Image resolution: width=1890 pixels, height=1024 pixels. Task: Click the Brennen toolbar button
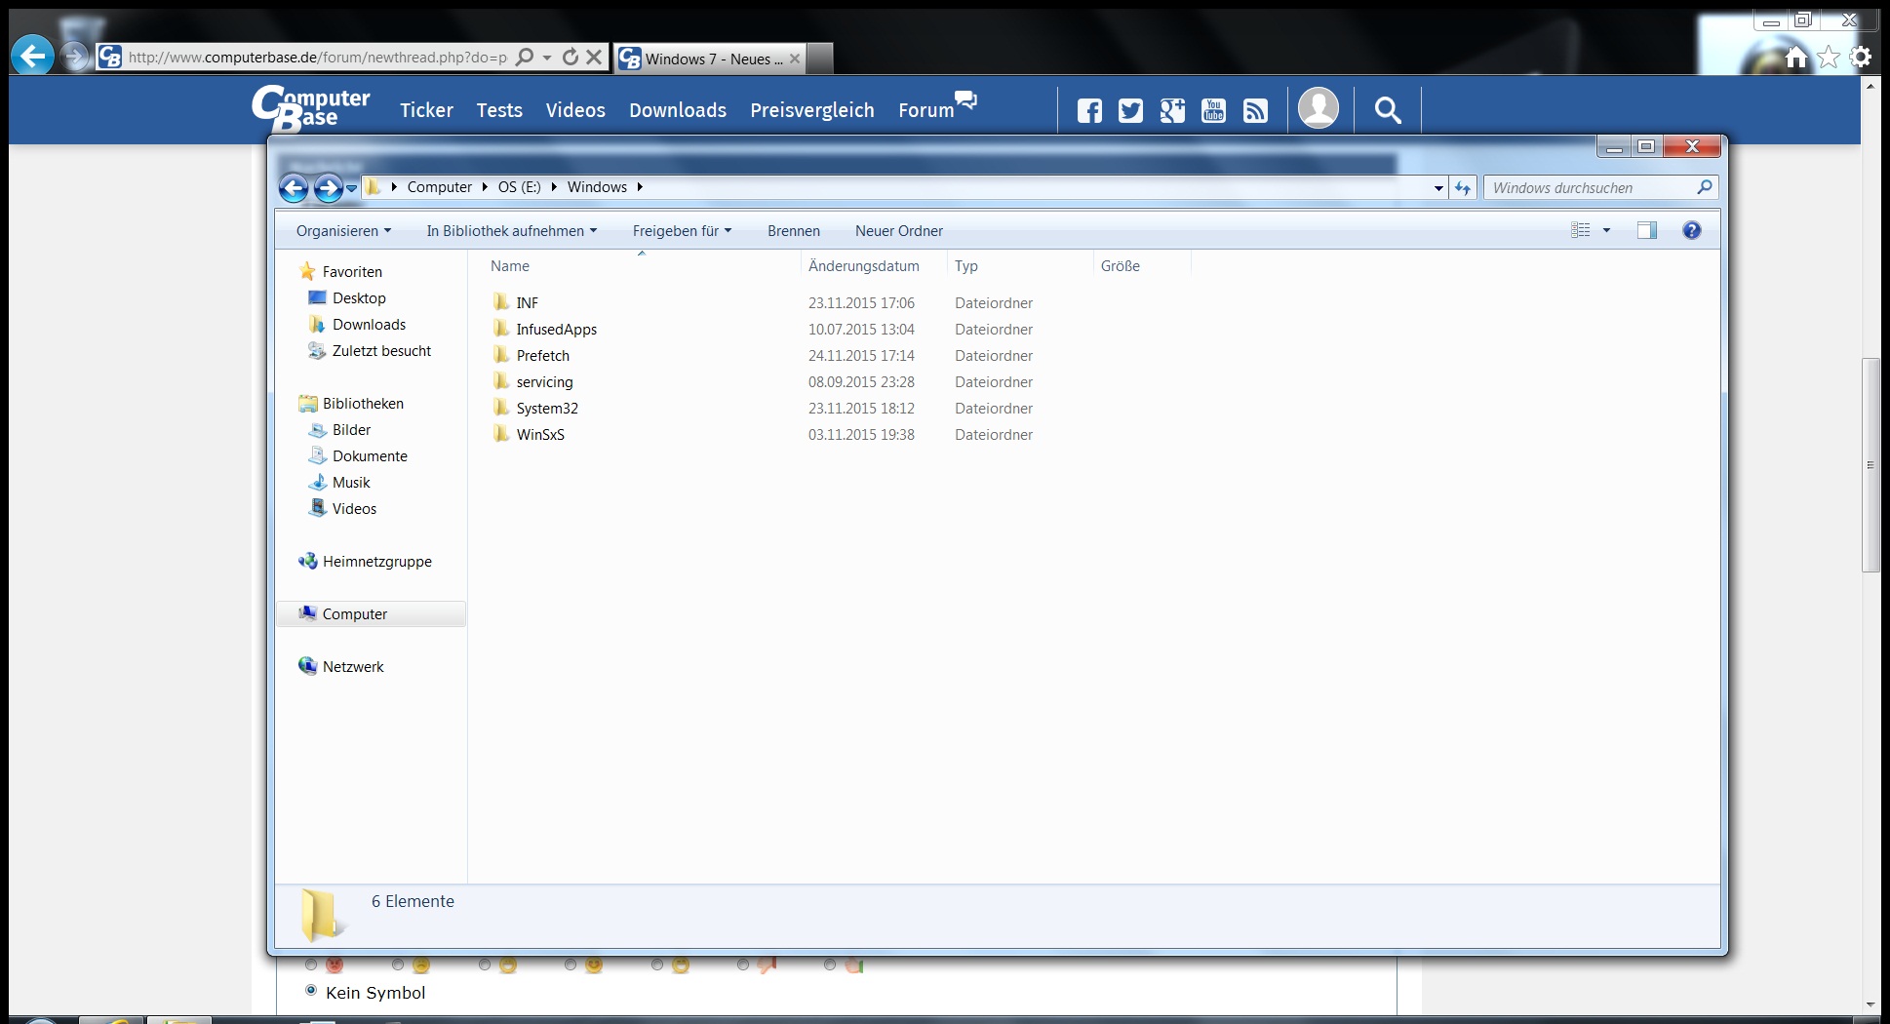[x=794, y=231]
